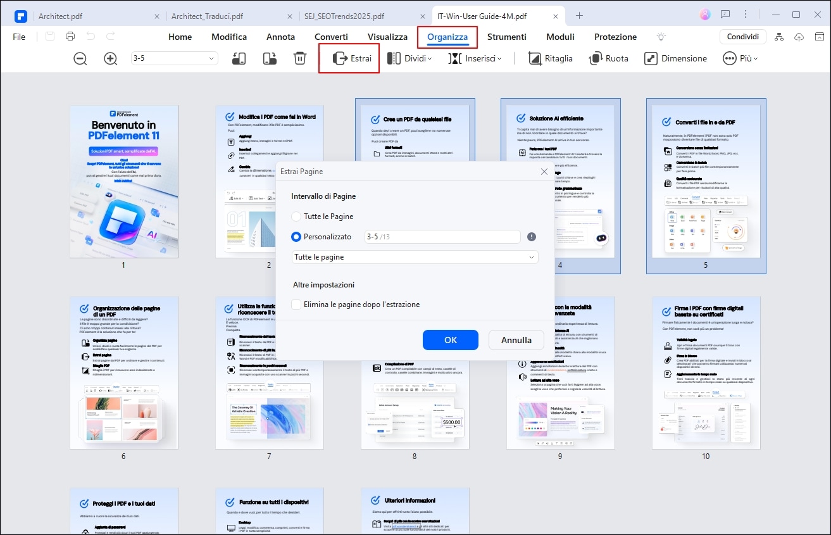Switch to the Organizza tab
This screenshot has width=831, height=535.
447,37
